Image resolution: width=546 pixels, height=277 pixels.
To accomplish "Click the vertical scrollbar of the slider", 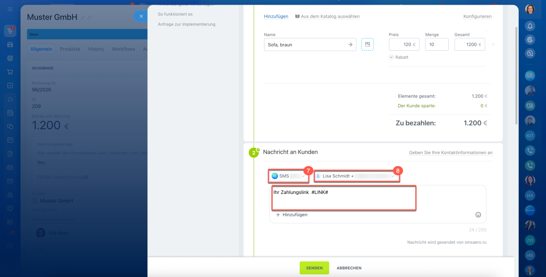I will (x=516, y=76).
